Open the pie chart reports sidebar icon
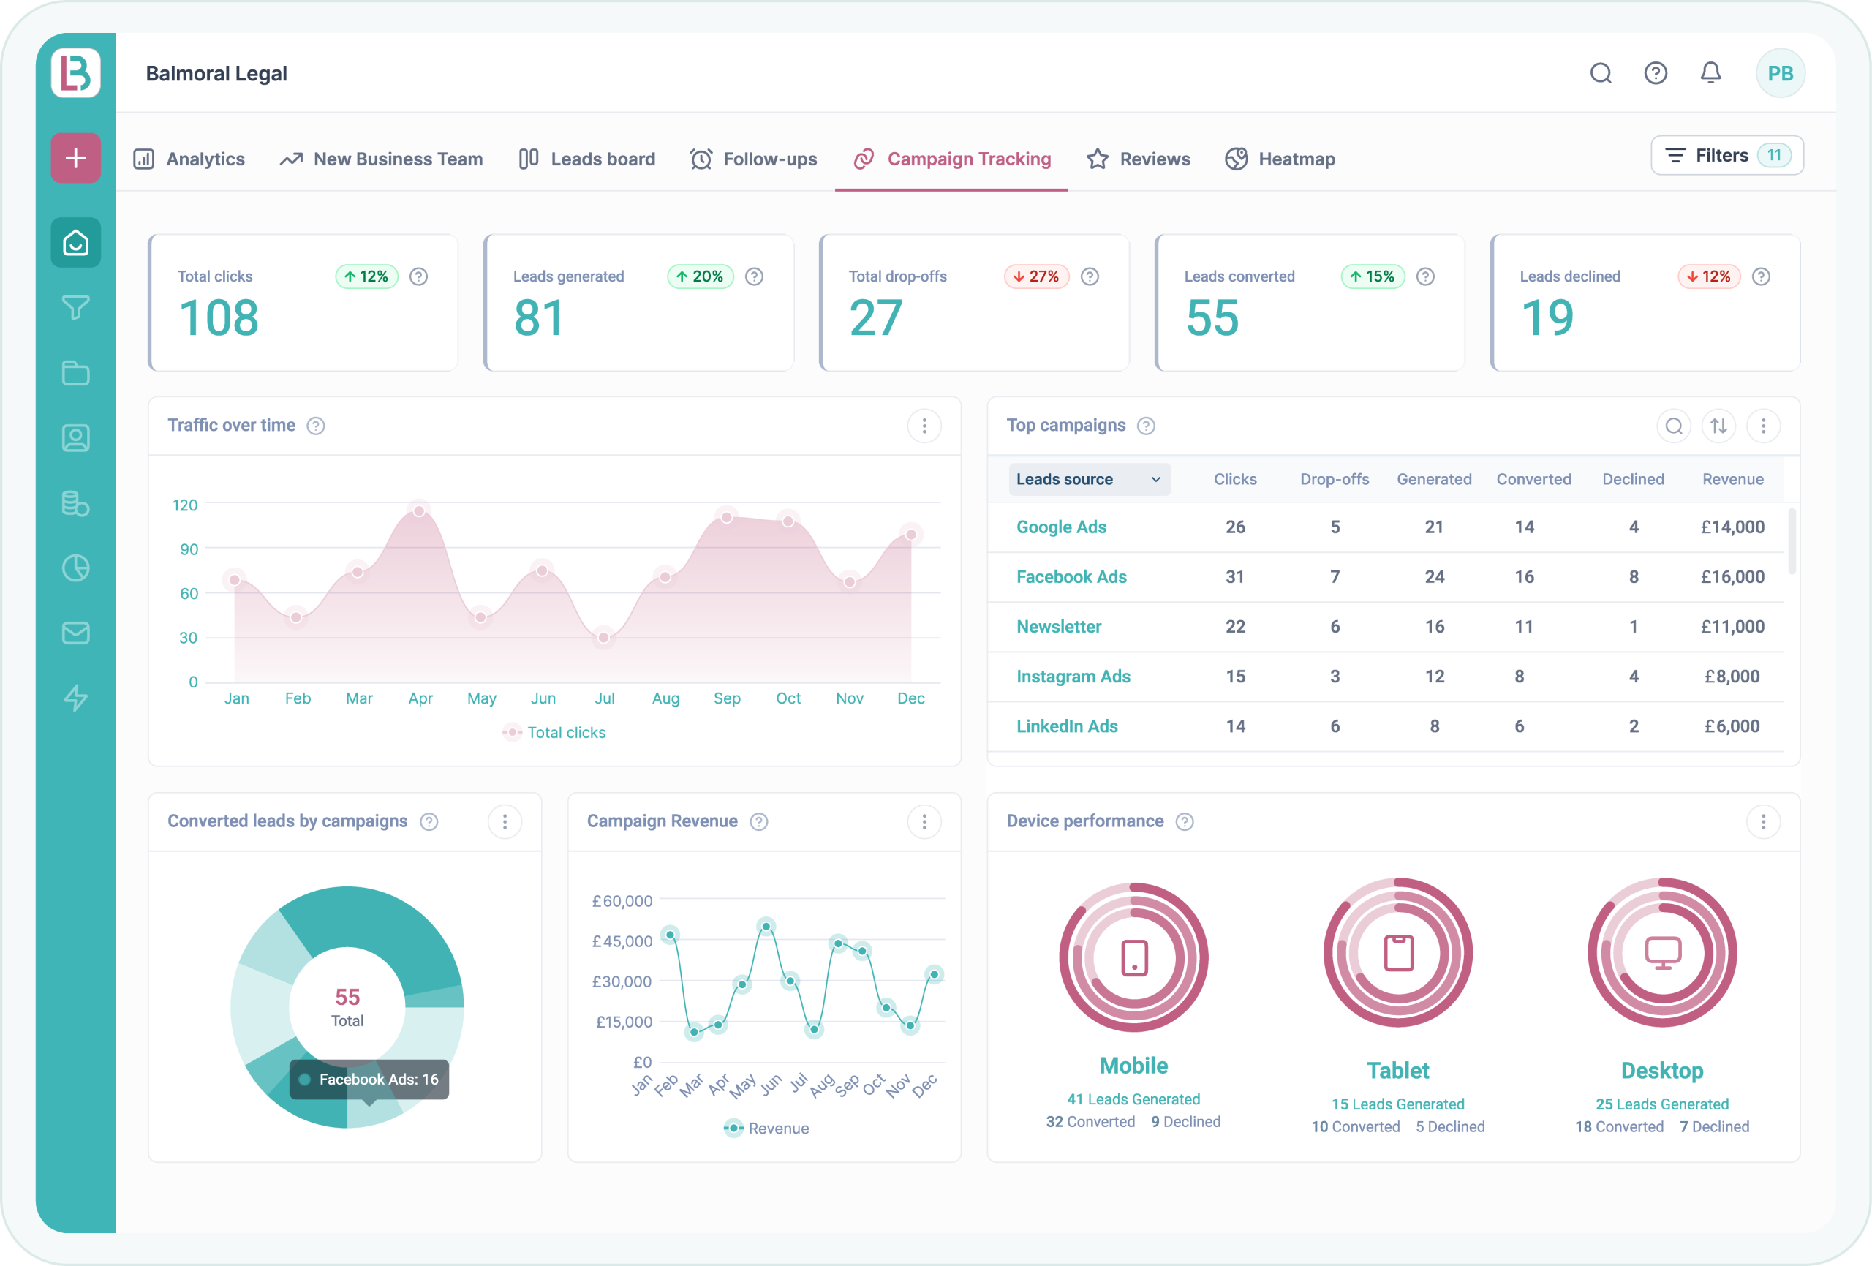1872x1266 pixels. 76,568
